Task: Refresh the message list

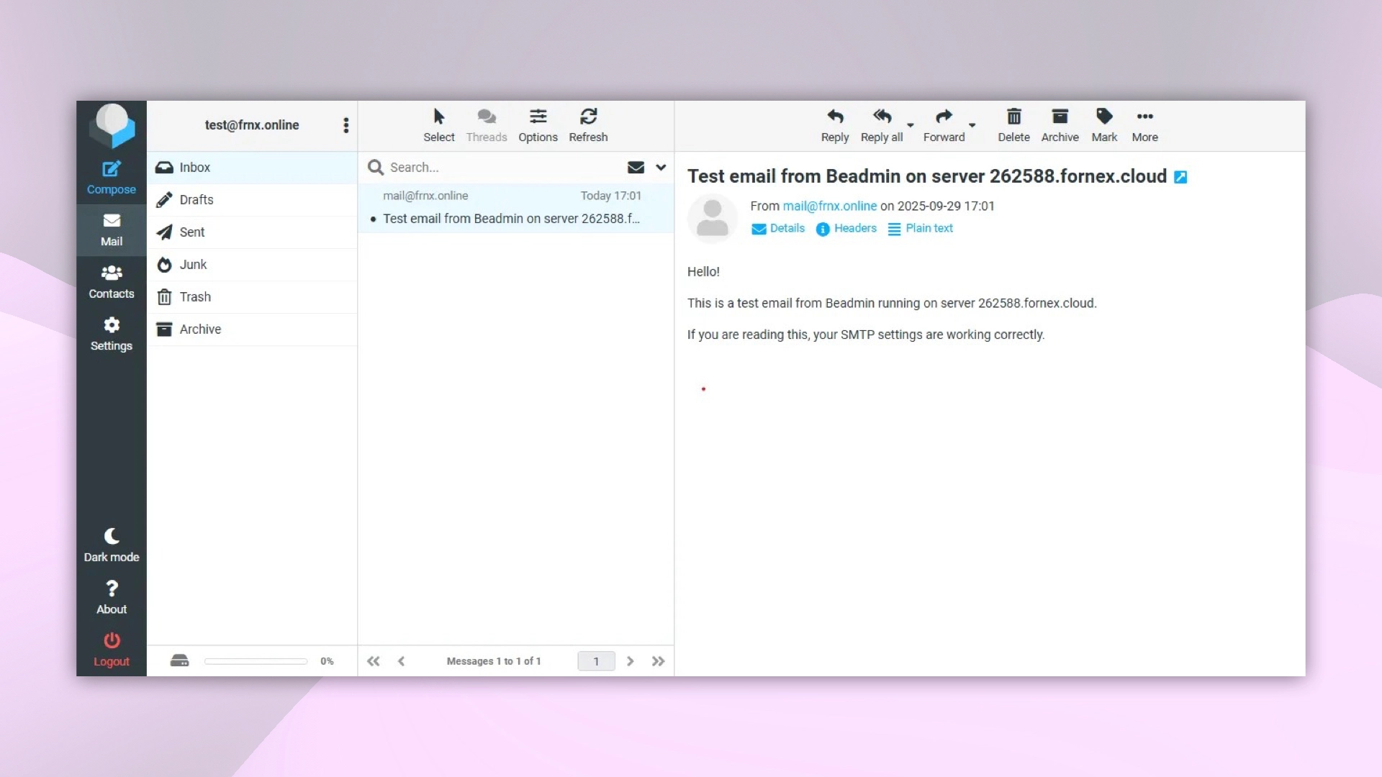Action: [x=588, y=125]
